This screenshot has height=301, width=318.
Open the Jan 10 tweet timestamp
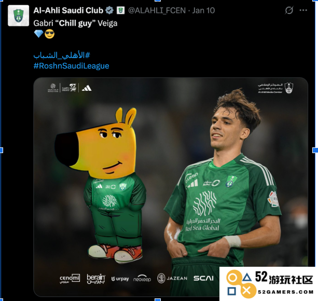(203, 10)
